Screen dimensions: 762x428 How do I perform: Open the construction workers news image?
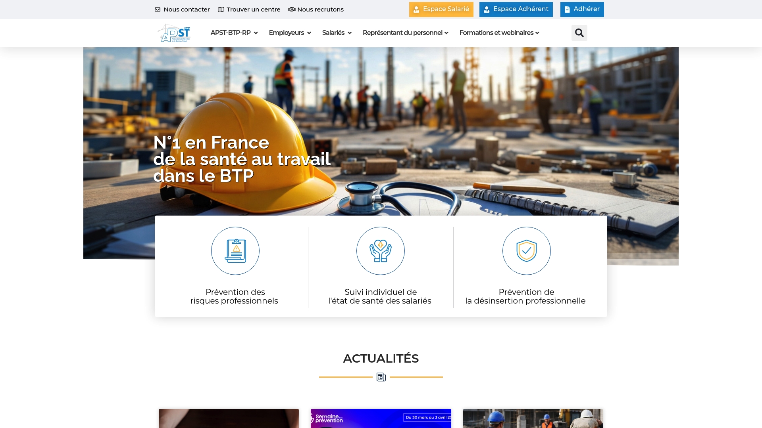click(533, 418)
